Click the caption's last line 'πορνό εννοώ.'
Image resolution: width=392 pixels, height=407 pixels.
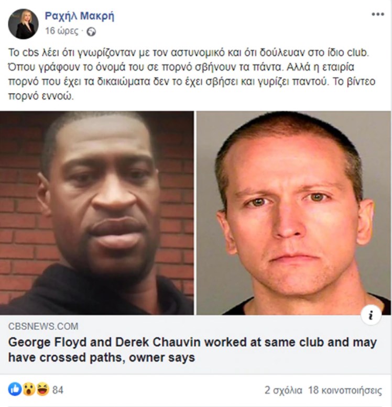pos(41,96)
